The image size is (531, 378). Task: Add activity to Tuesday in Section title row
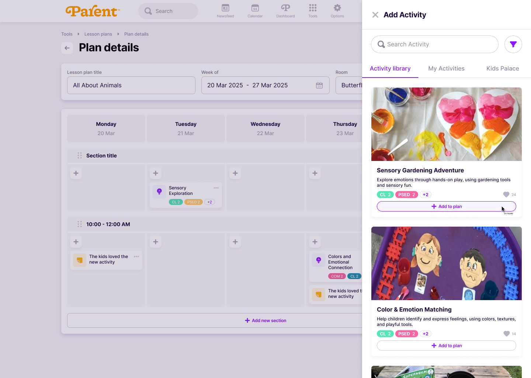tap(156, 173)
